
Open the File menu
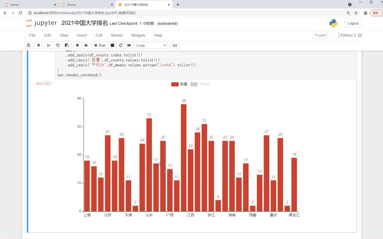(32, 35)
